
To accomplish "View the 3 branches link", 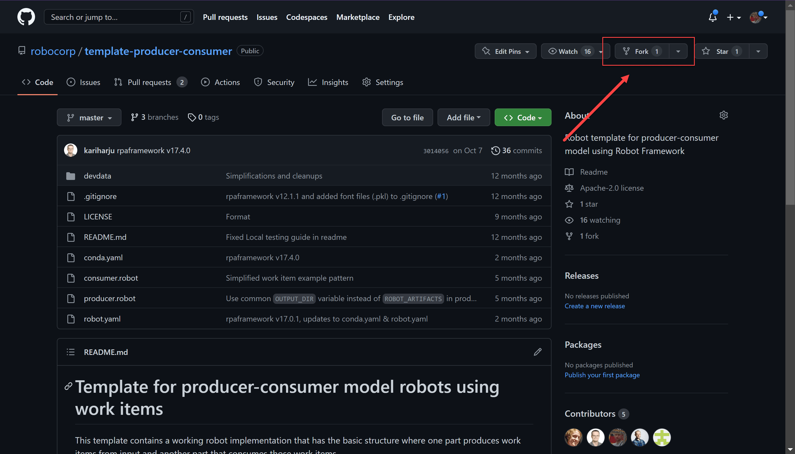I will click(x=154, y=117).
